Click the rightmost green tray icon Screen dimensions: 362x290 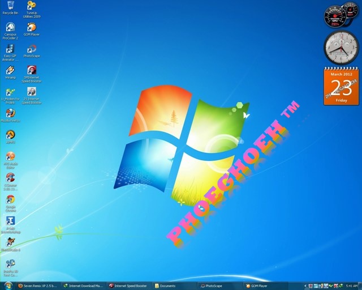coord(341,286)
